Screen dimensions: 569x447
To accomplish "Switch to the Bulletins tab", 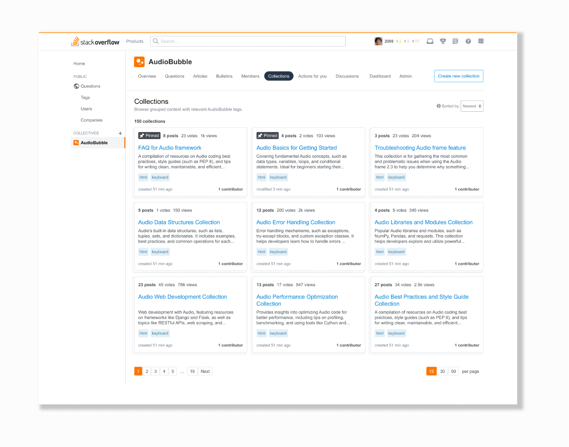I will [x=224, y=76].
